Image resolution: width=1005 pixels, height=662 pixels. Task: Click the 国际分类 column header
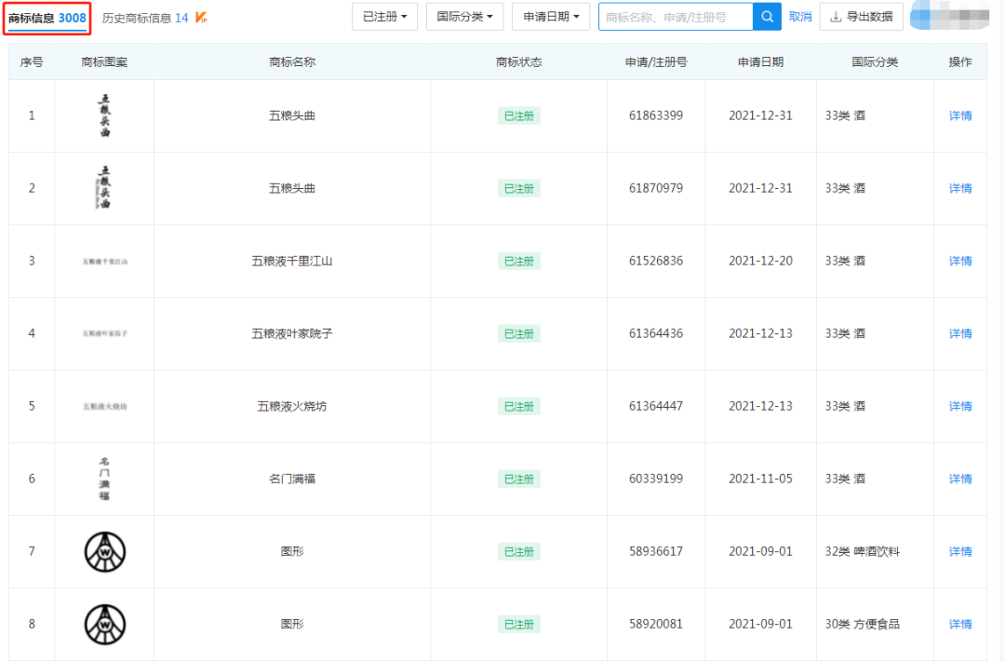874,62
